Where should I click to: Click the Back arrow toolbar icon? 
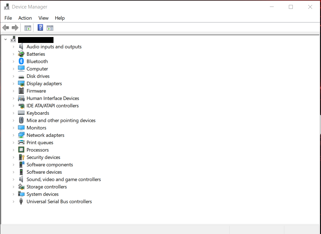click(6, 28)
